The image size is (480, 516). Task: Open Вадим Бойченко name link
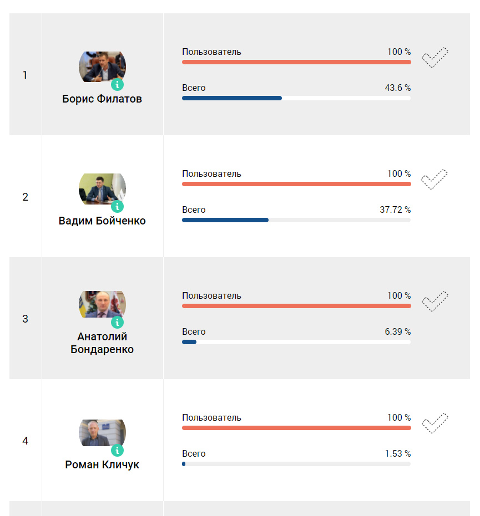click(x=102, y=221)
